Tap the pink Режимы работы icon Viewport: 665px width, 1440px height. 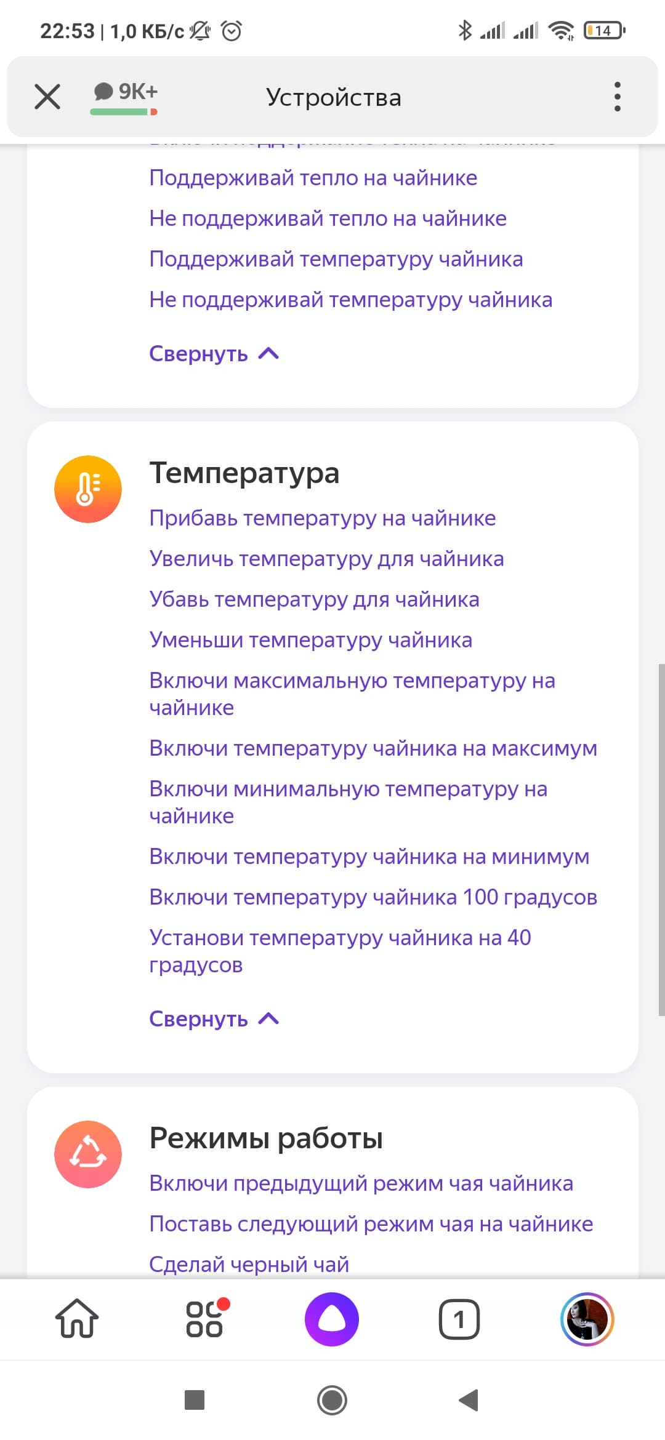point(88,1154)
